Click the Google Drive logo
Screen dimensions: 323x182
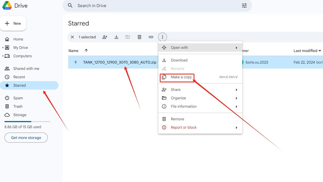coord(7,6)
